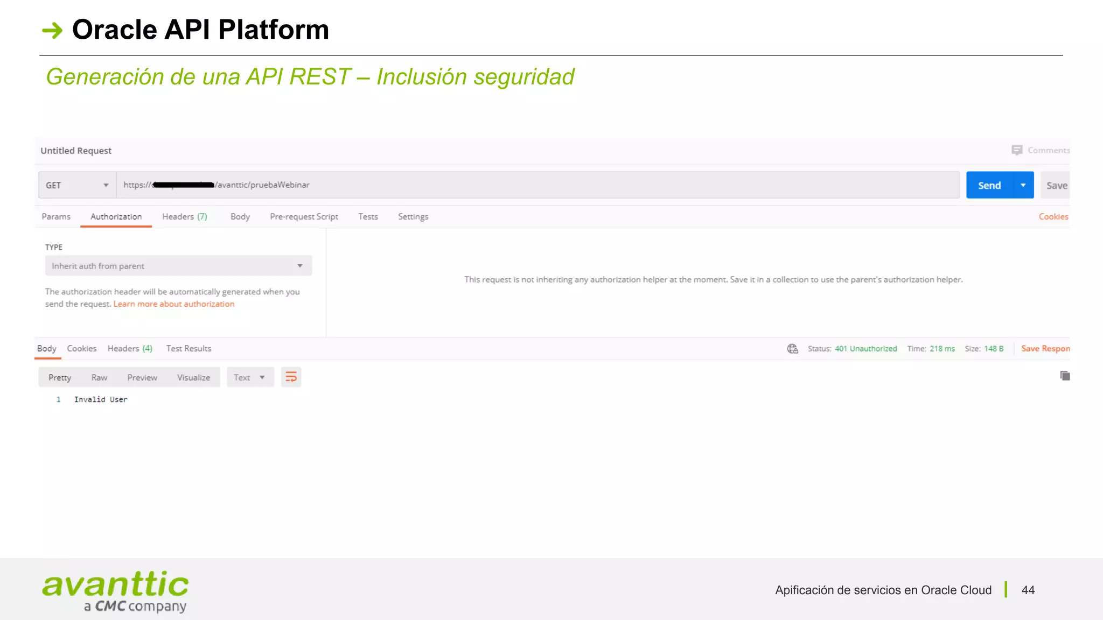Image resolution: width=1103 pixels, height=620 pixels.
Task: Select the response Body tab
Action: pyautogui.click(x=47, y=348)
